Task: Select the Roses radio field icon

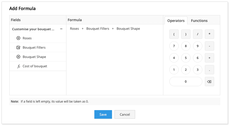Action: [18, 38]
